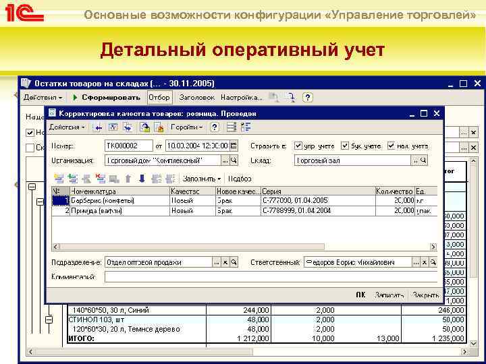Open the Действия dropdown in document window

tap(67, 127)
